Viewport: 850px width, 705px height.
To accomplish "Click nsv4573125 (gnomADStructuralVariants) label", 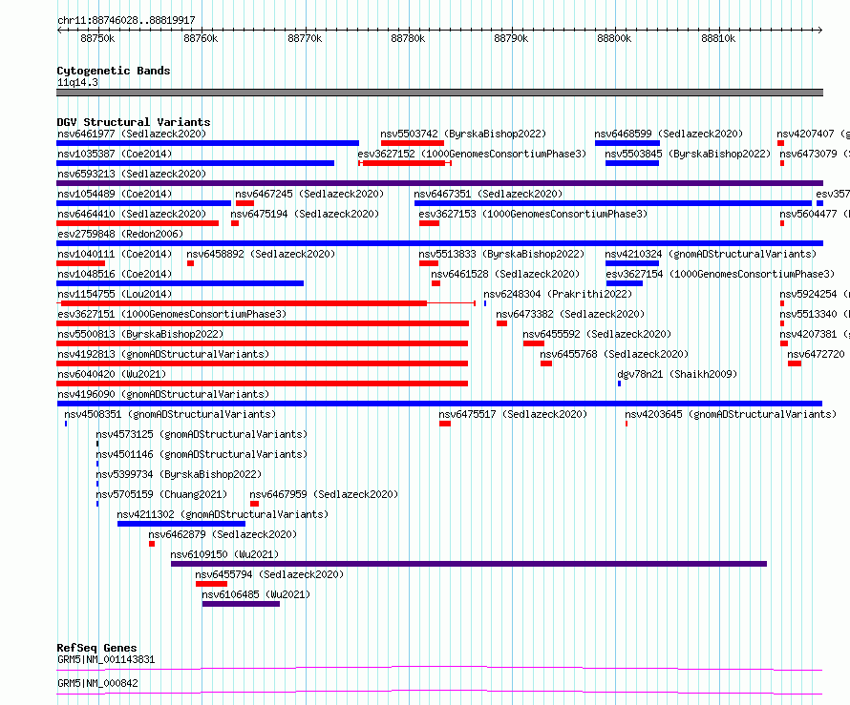I will (202, 434).
